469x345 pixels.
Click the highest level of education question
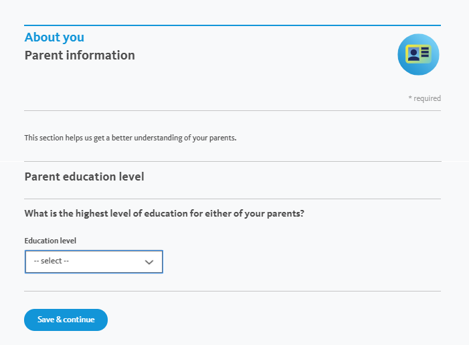pyautogui.click(x=164, y=213)
